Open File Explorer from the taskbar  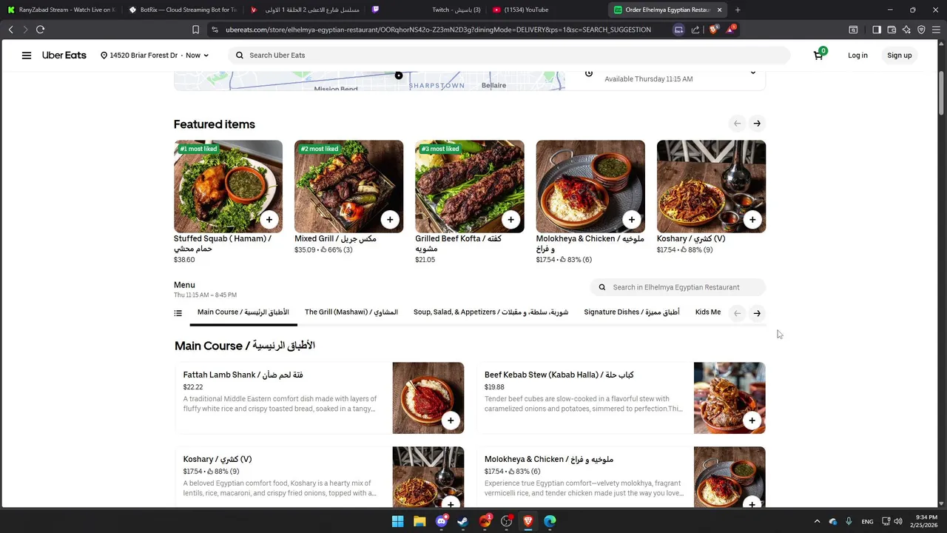(419, 521)
